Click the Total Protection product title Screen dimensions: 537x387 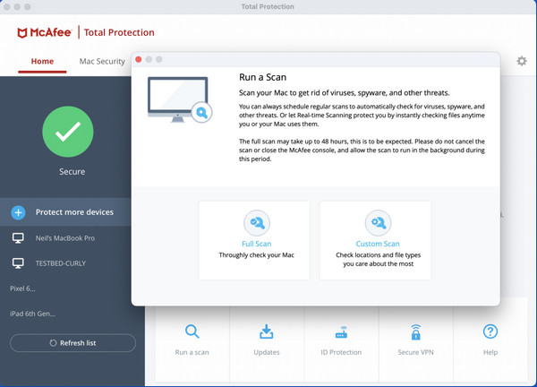pos(119,32)
